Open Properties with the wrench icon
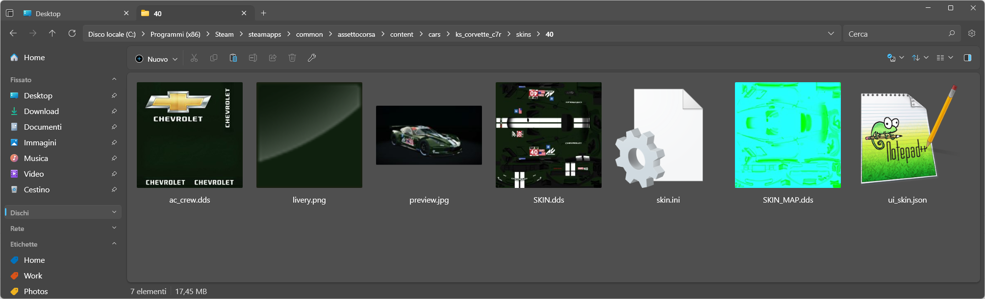The image size is (985, 299). point(312,58)
